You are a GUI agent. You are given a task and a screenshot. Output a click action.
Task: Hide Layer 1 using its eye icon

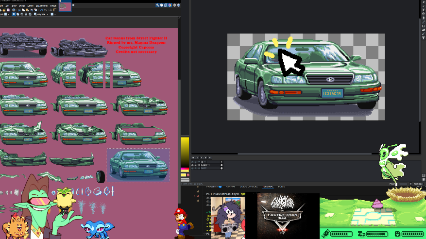click(x=192, y=165)
